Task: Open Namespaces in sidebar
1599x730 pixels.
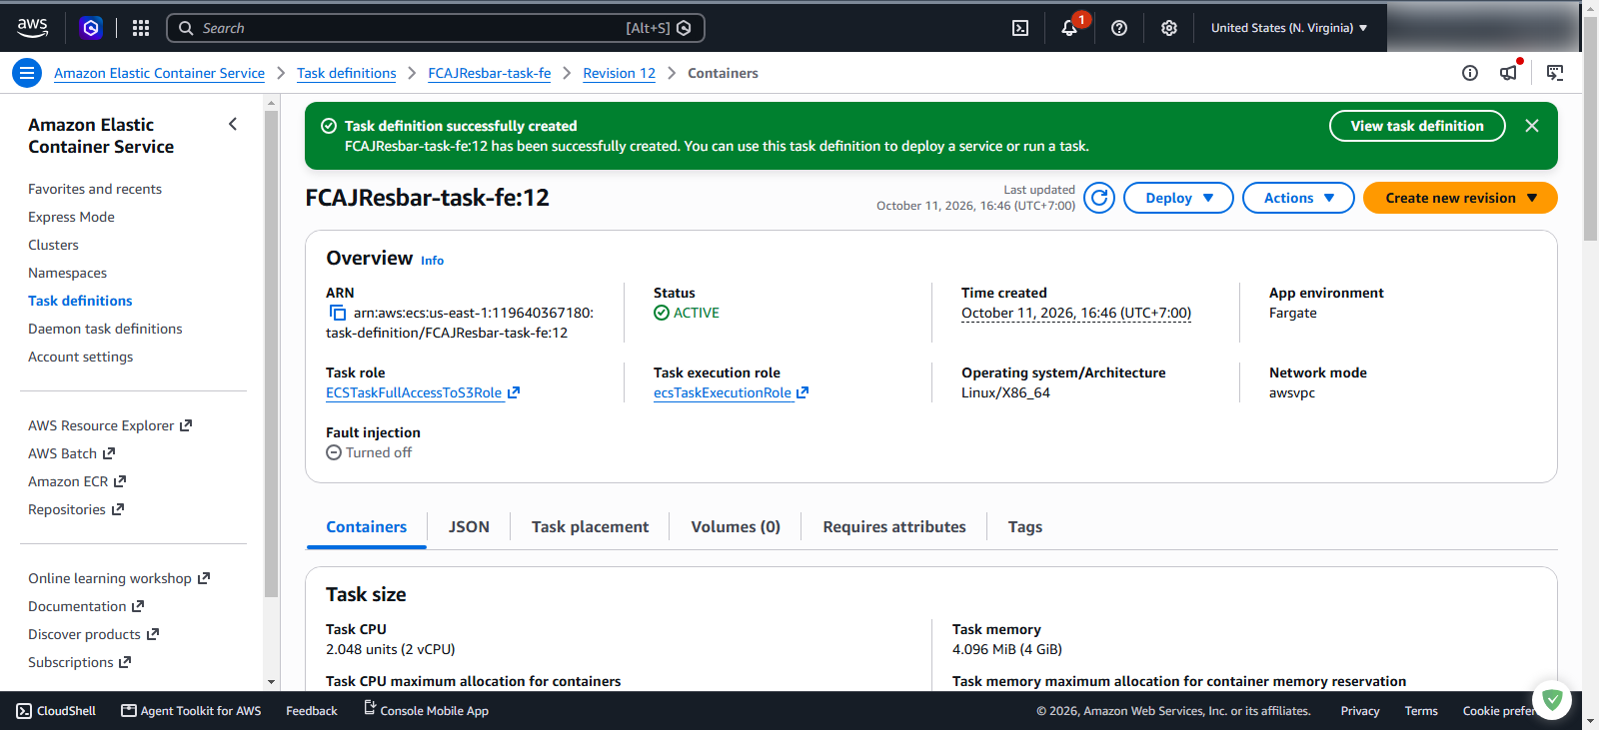Action: 67,273
